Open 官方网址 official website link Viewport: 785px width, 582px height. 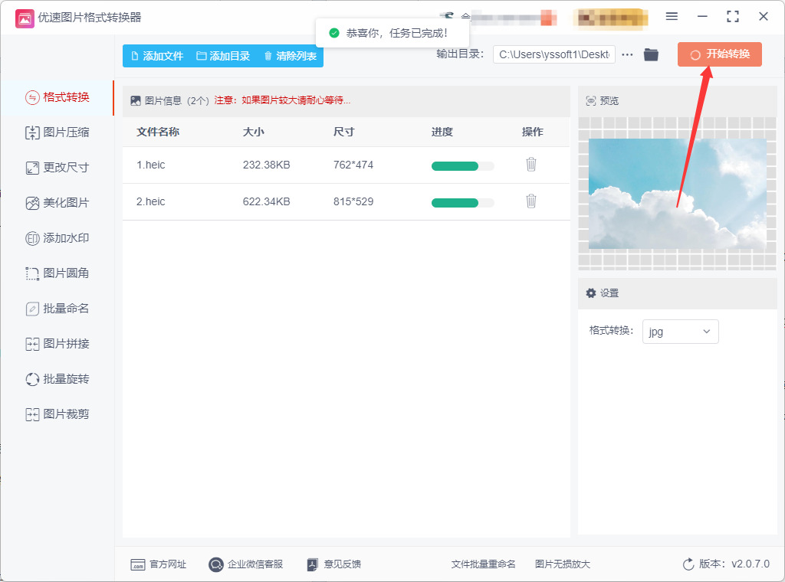pos(158,564)
